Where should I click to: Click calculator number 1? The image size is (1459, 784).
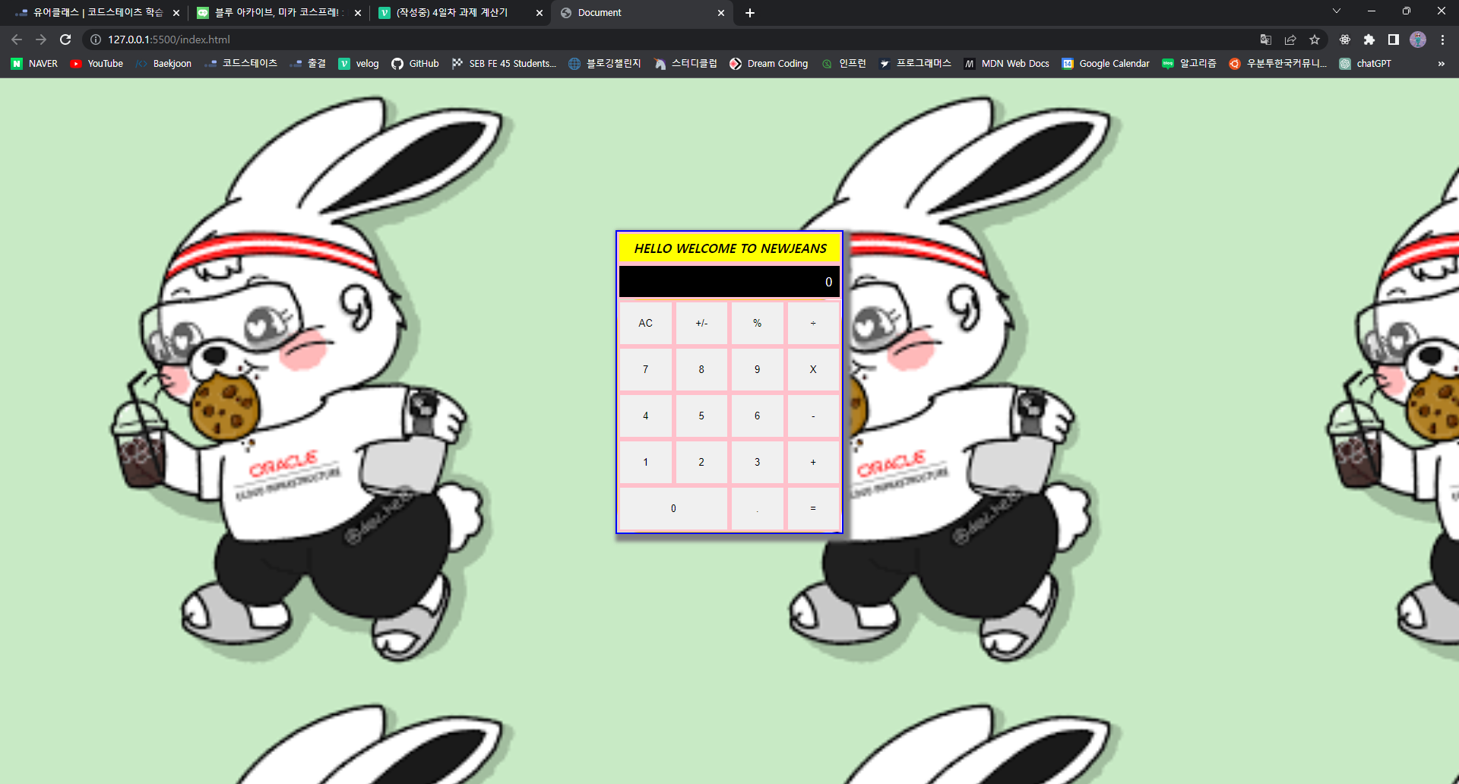click(x=646, y=463)
